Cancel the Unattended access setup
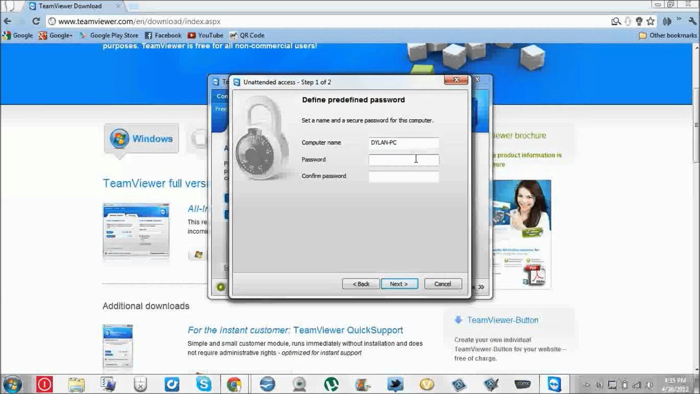 coord(443,284)
